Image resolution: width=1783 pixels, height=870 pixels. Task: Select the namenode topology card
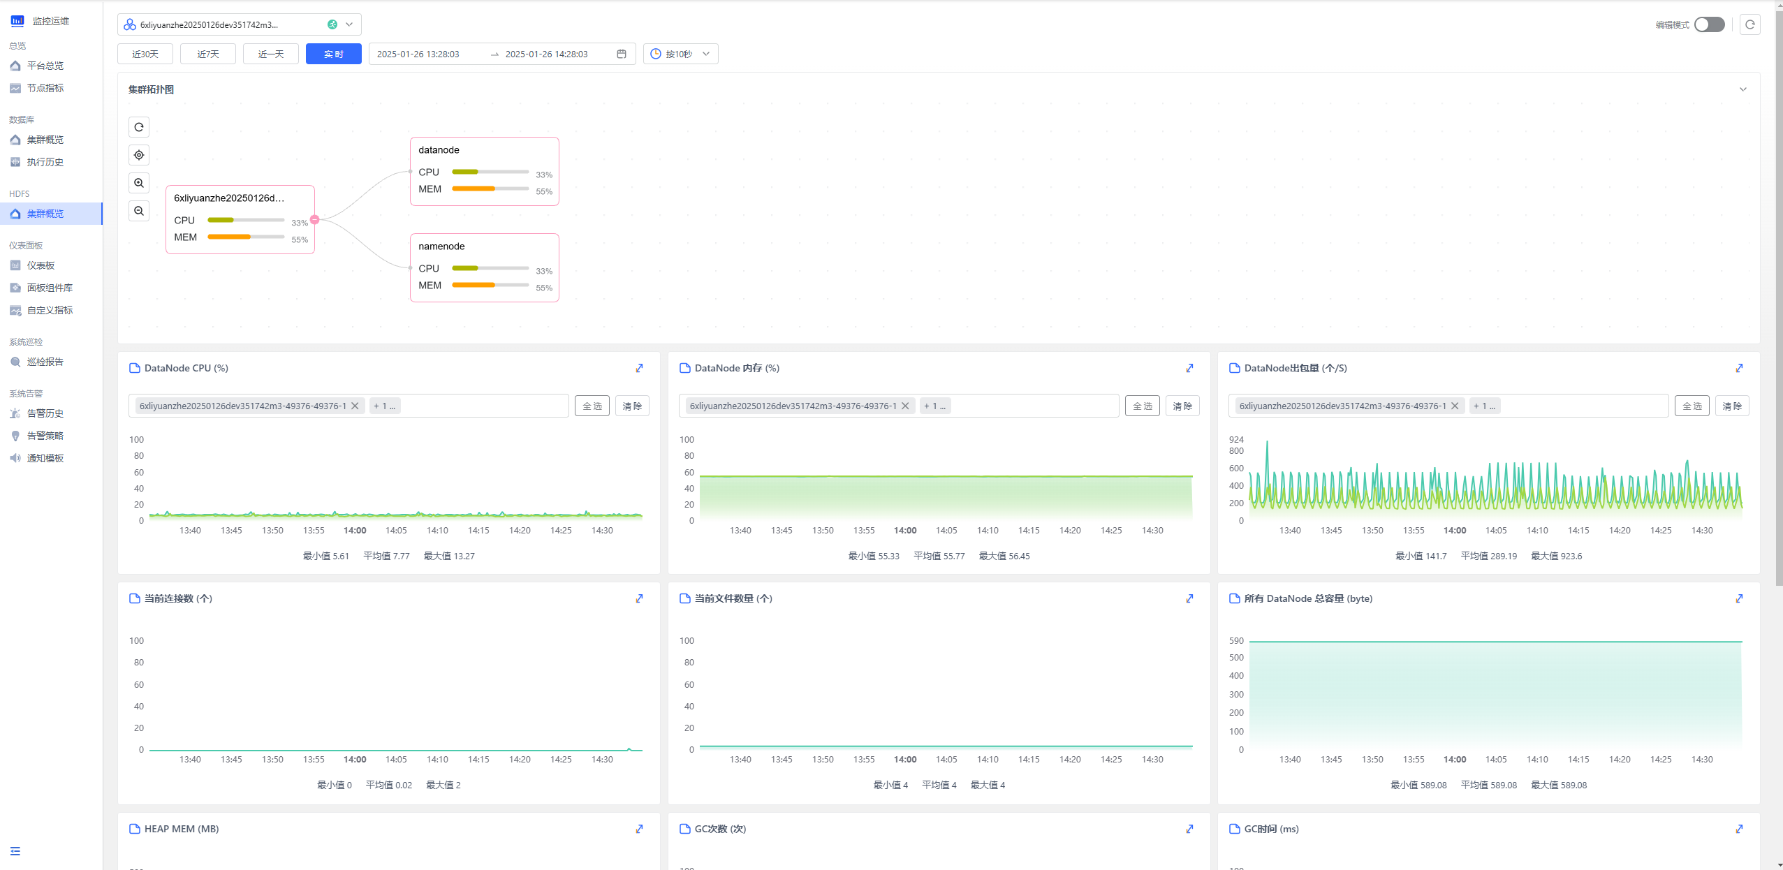(x=485, y=267)
